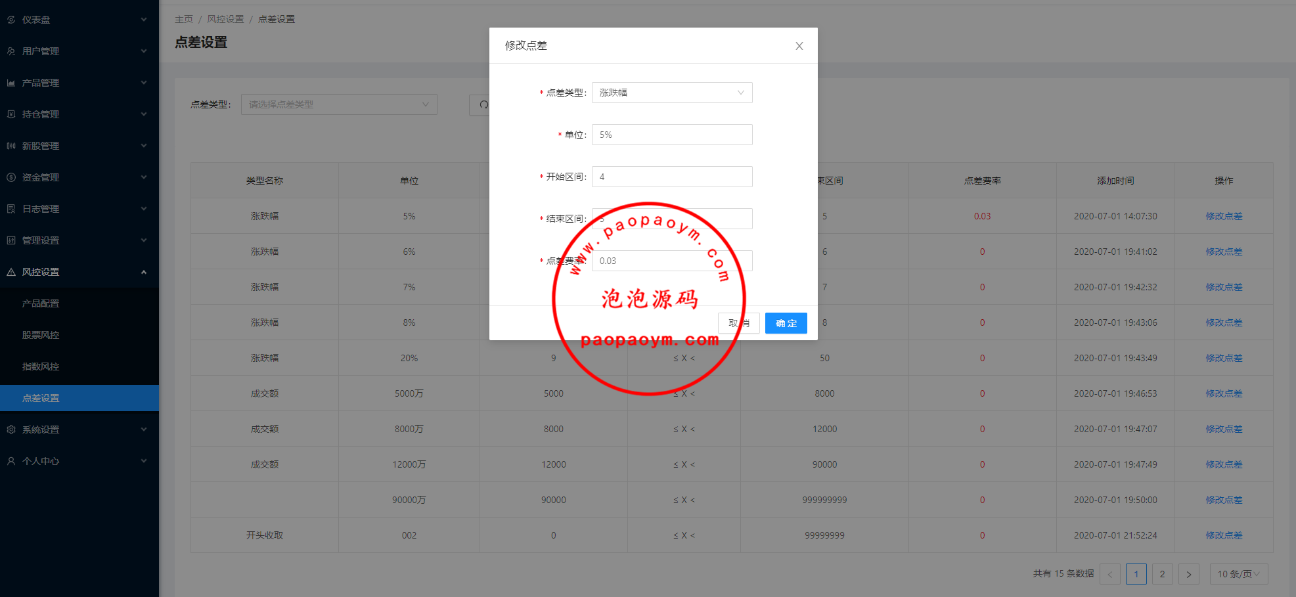Screen dimensions: 1296x597
Task: Expand the 个人中心 menu chevron
Action: pyautogui.click(x=144, y=461)
